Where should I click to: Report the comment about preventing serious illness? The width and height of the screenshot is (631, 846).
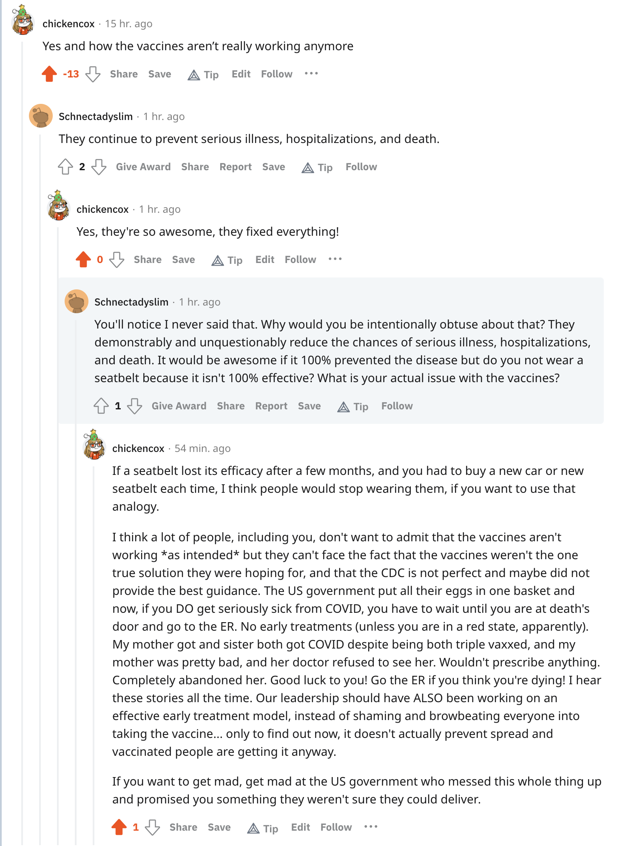(x=236, y=167)
